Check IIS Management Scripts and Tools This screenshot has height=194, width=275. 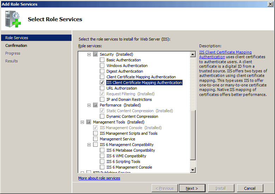click(x=96, y=133)
